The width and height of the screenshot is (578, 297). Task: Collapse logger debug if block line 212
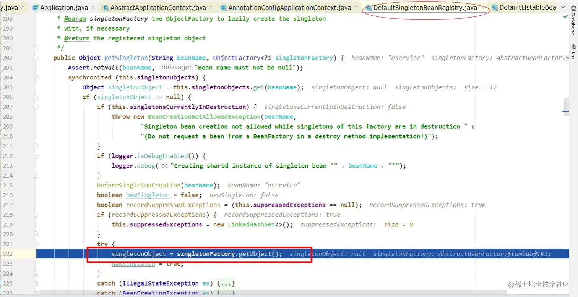[36, 156]
